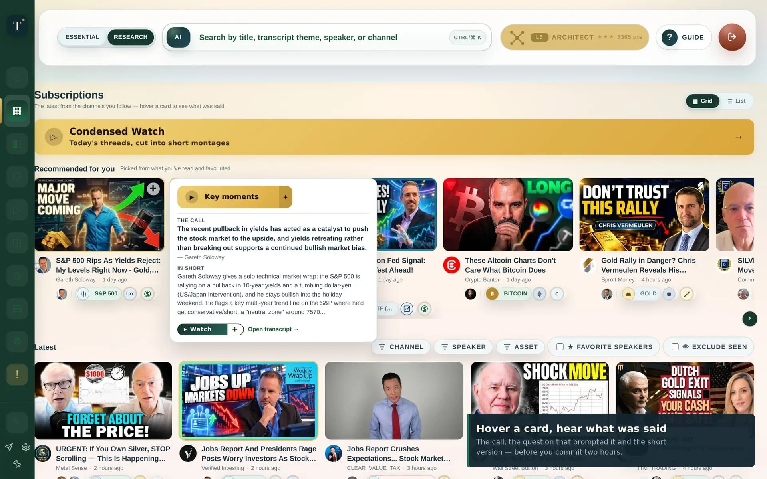Open the Speaker filter dropdown
The width and height of the screenshot is (767, 479).
coord(463,347)
